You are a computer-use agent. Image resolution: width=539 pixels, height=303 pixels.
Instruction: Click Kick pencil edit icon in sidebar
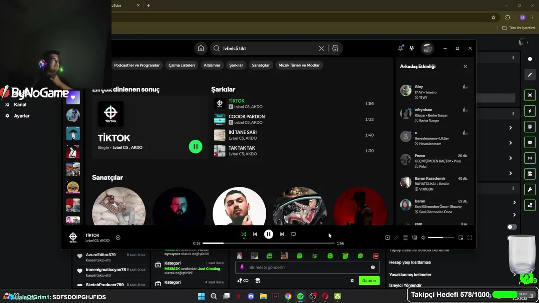click(x=530, y=75)
